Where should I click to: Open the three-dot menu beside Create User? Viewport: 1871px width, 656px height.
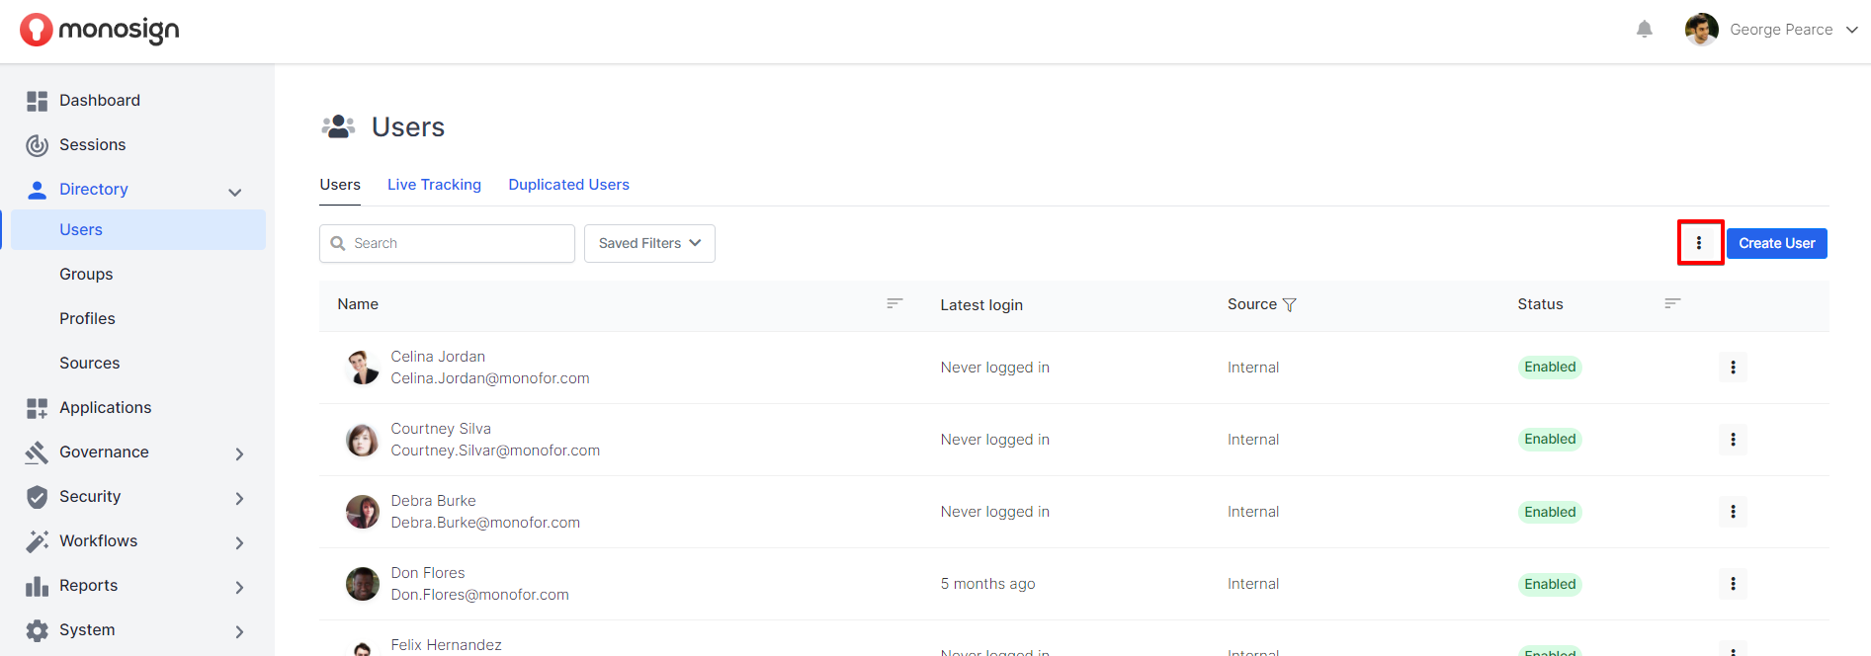point(1699,243)
